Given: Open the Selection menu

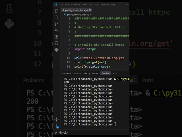Looking at the screenshot, I should coord(75,5).
